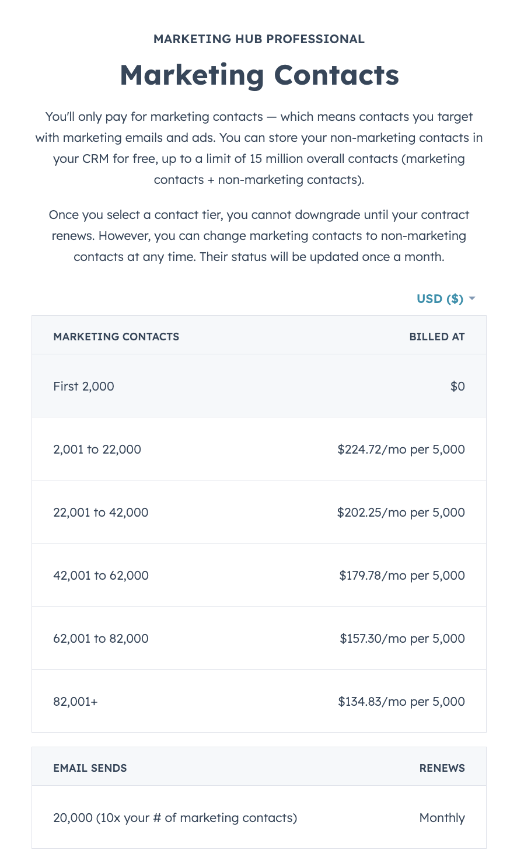The height and width of the screenshot is (864, 517).
Task: Select the 2,001 to 22,000 tier
Action: point(97,450)
